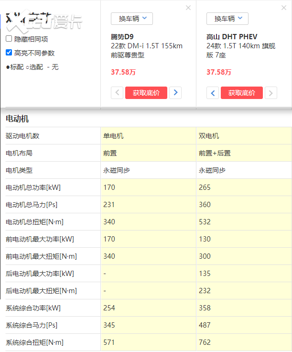Select 电动机总功率[kW] row label
This screenshot has height=352, width=292.
(x=33, y=187)
